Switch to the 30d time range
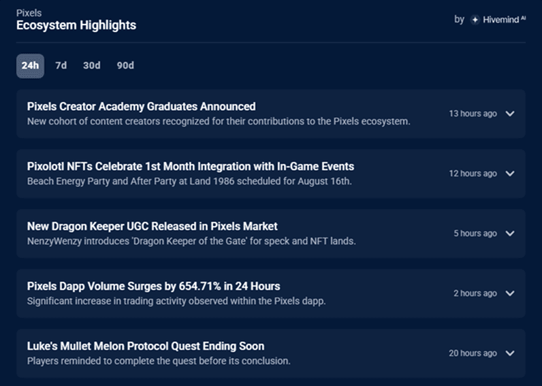 point(92,65)
